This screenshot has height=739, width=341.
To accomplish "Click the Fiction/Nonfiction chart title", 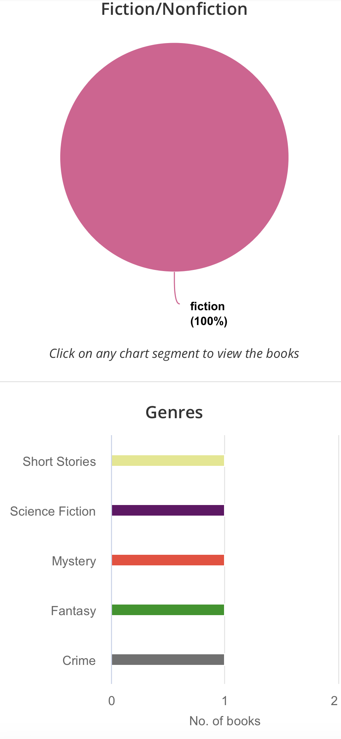I will (x=174, y=9).
